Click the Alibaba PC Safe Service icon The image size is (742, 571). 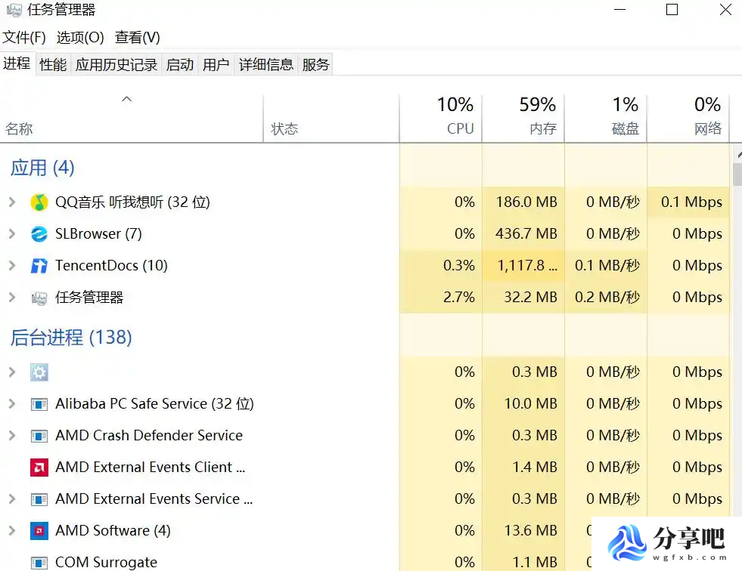tap(39, 404)
